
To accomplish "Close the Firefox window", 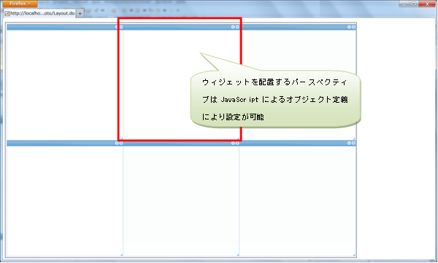I will click(x=427, y=4).
